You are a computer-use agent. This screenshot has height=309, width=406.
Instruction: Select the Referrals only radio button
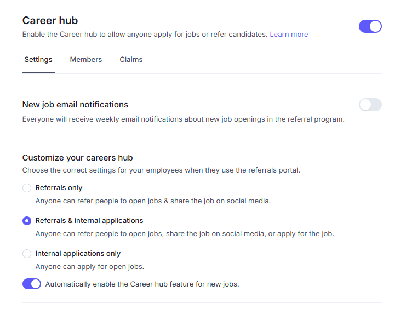pos(27,188)
